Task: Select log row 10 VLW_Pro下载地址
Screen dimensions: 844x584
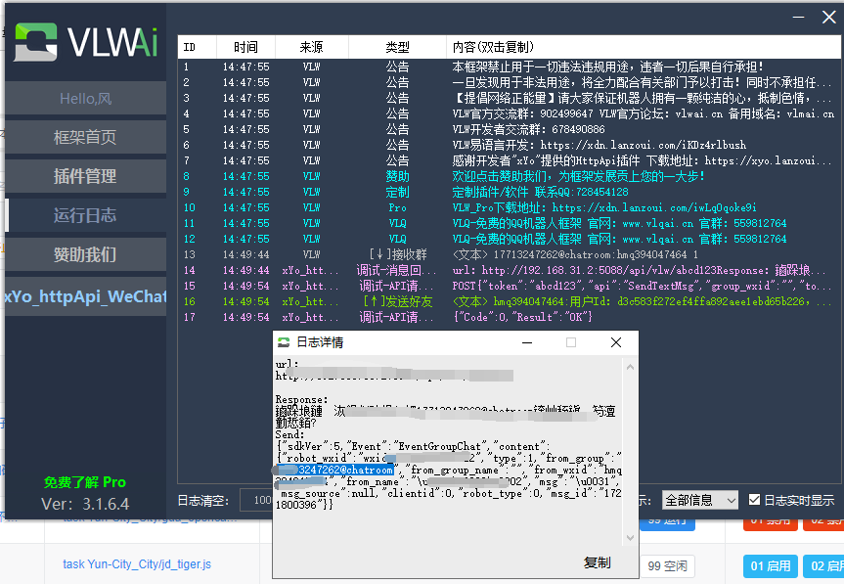Action: [x=509, y=207]
